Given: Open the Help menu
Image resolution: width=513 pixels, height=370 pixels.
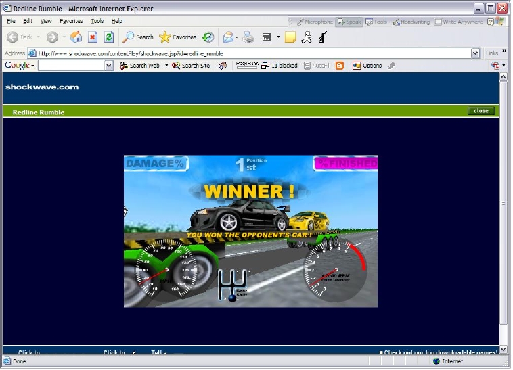Looking at the screenshot, I should coord(117,21).
